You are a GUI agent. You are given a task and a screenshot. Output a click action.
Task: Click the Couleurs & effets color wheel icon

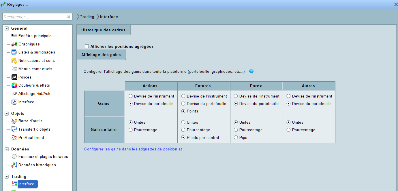tap(14, 85)
